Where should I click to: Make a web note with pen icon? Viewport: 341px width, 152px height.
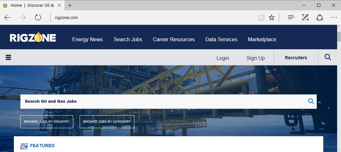click(305, 17)
